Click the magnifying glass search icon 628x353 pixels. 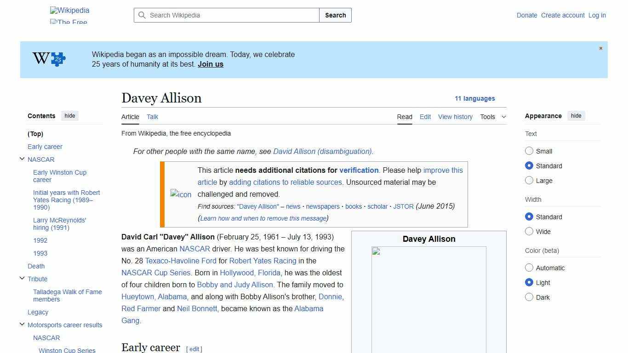pos(142,15)
